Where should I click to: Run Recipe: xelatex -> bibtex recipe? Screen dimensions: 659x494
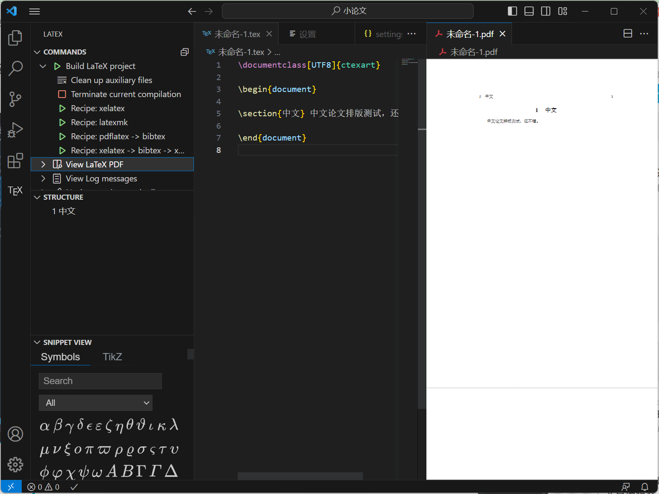[112, 150]
